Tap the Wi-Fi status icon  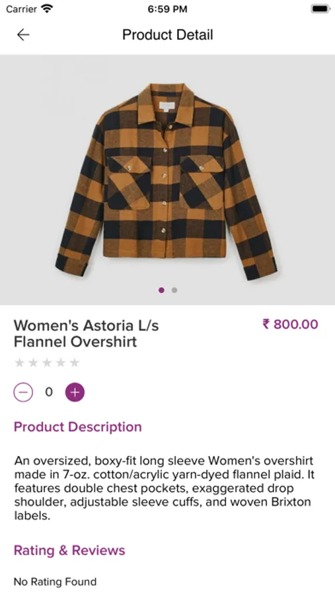(x=48, y=9)
